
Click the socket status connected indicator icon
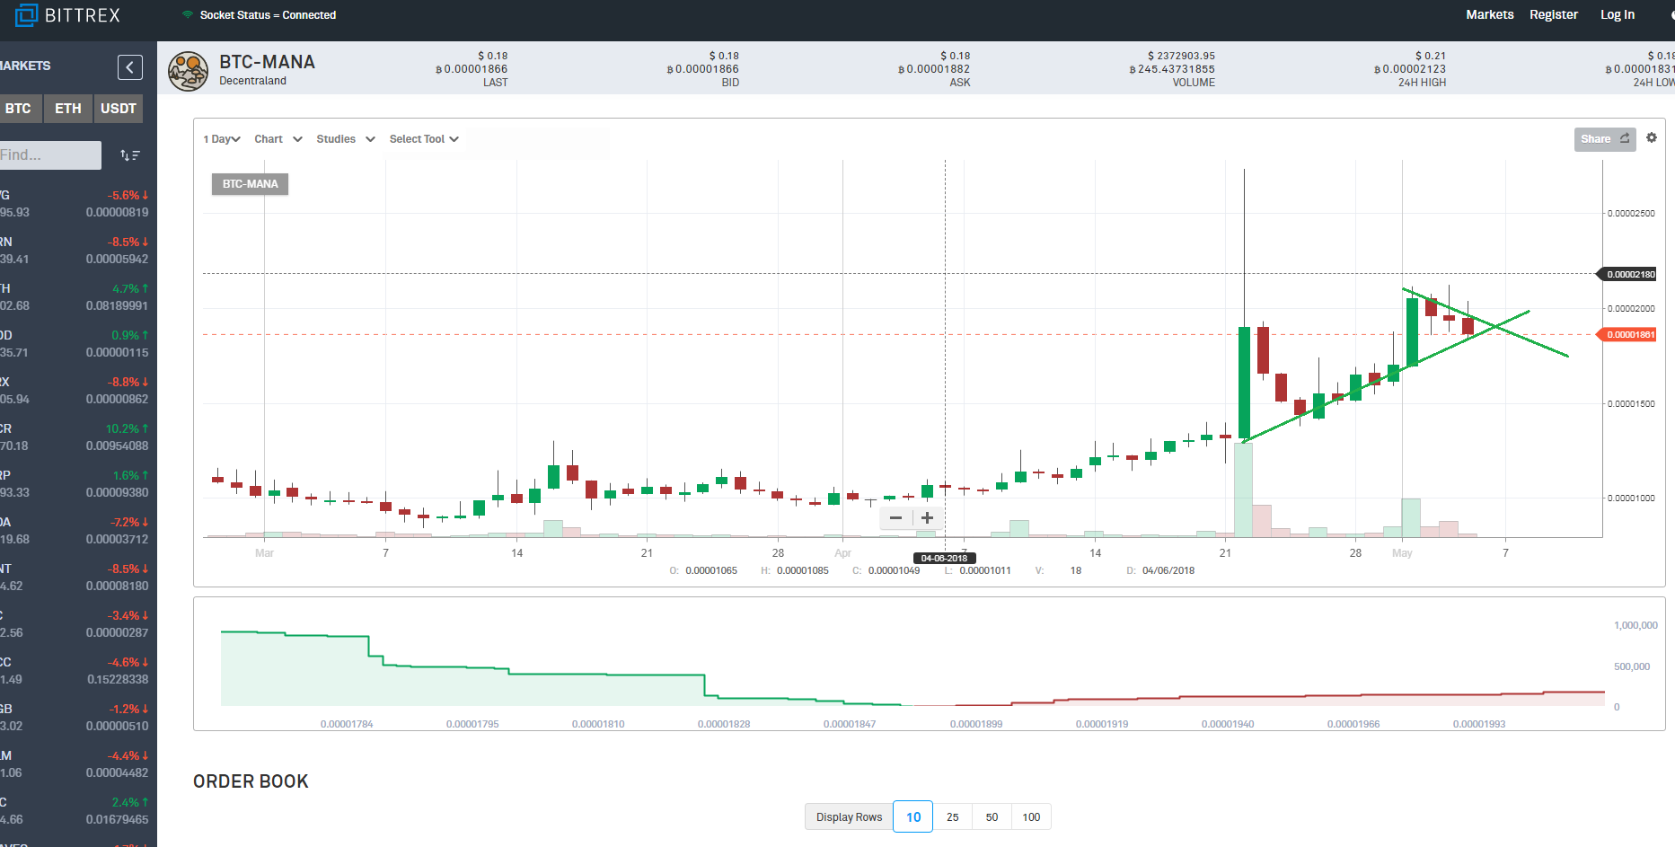pyautogui.click(x=187, y=14)
